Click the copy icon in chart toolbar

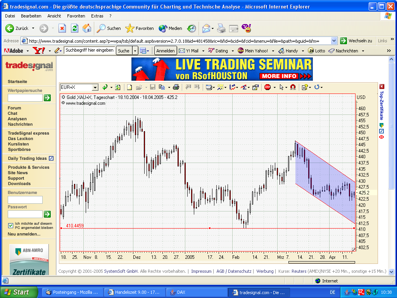click(x=162, y=87)
